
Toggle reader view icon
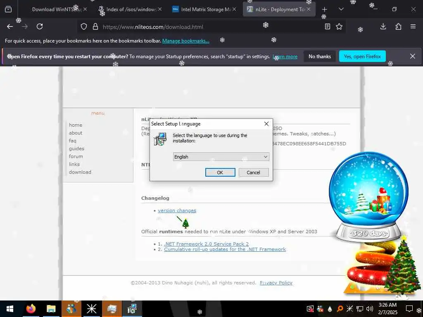pos(328,26)
